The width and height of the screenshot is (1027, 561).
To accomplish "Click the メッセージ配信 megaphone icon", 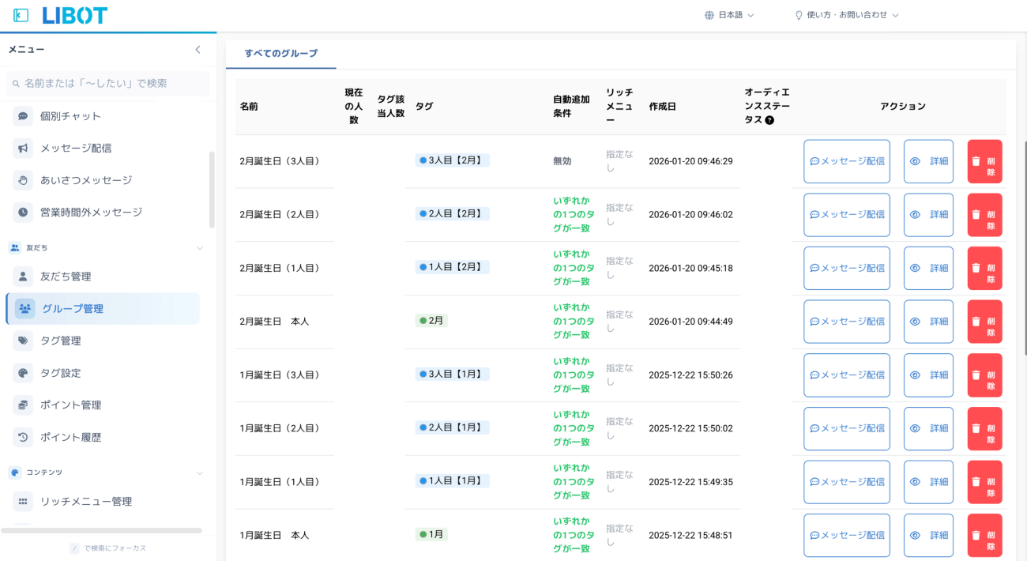I will pyautogui.click(x=23, y=148).
